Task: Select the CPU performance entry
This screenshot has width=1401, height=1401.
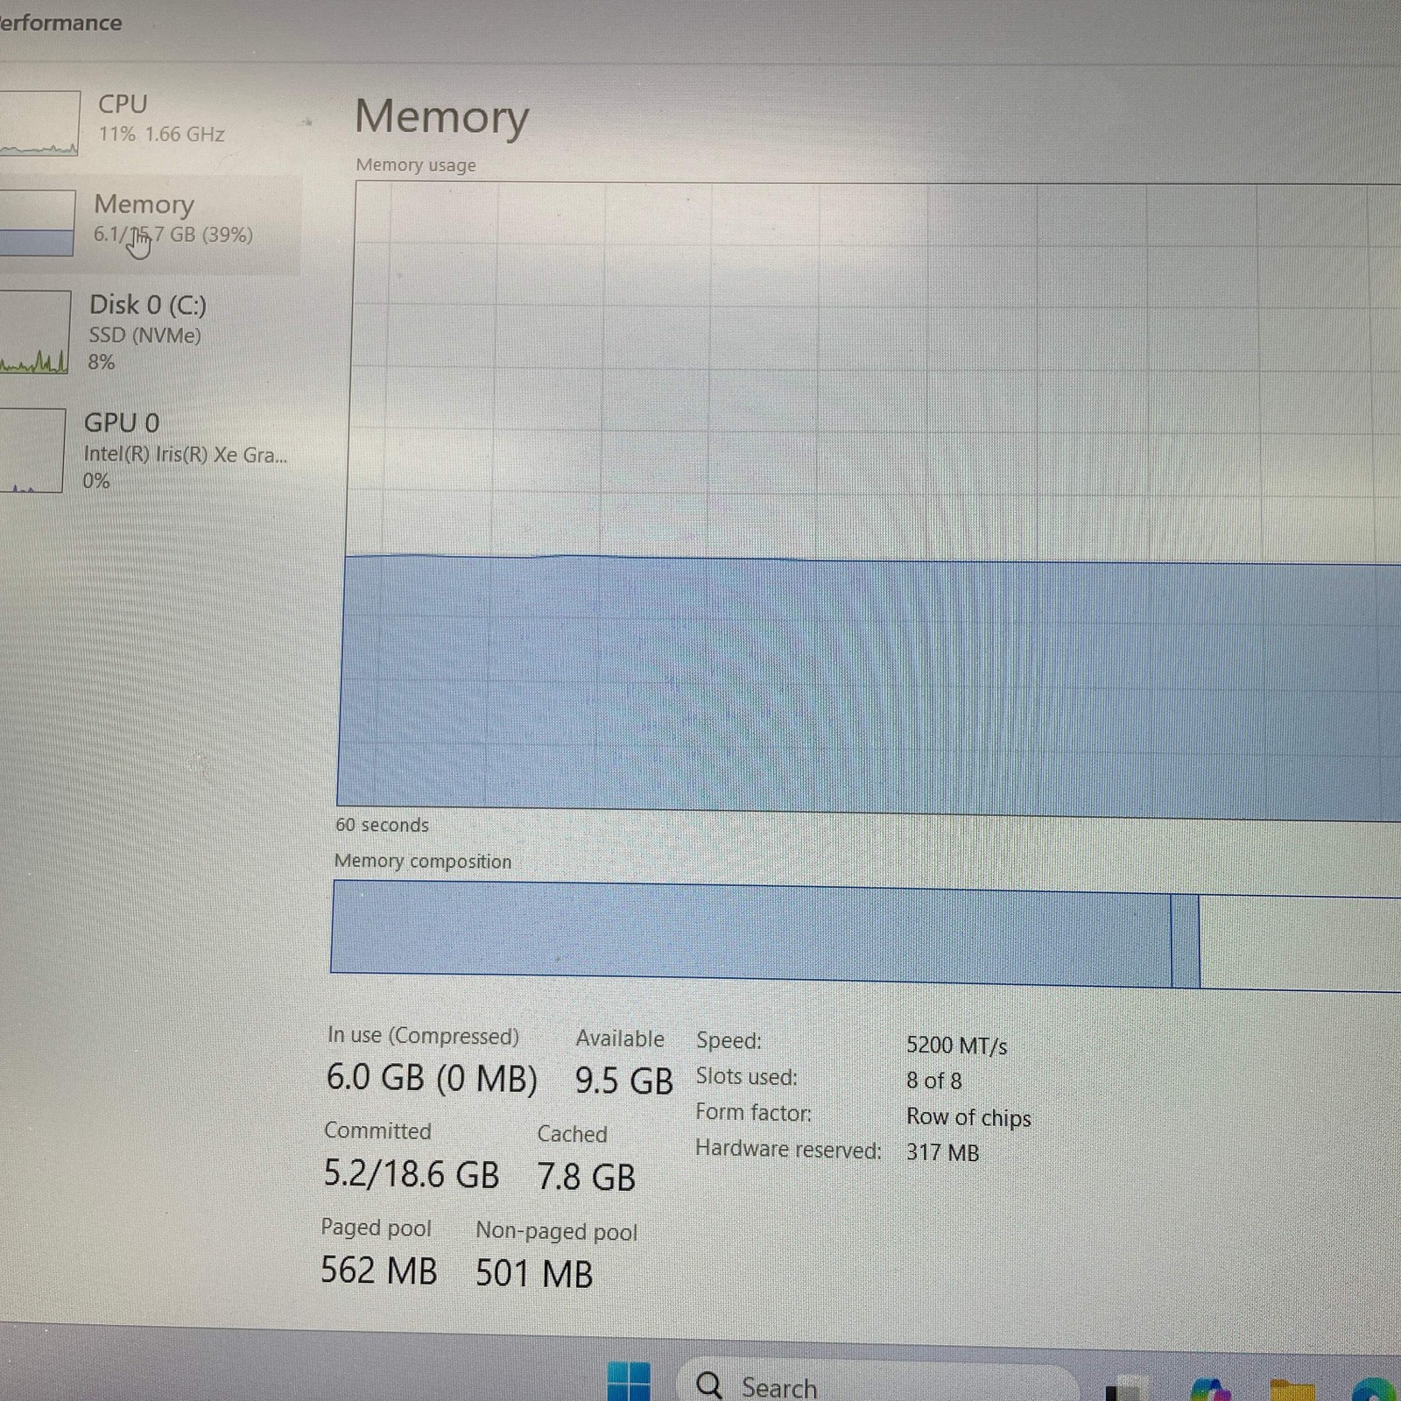Action: pos(149,121)
